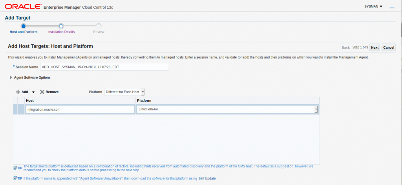
Task: Open the Linux x86-64 platform dropdown
Action: 316,110
